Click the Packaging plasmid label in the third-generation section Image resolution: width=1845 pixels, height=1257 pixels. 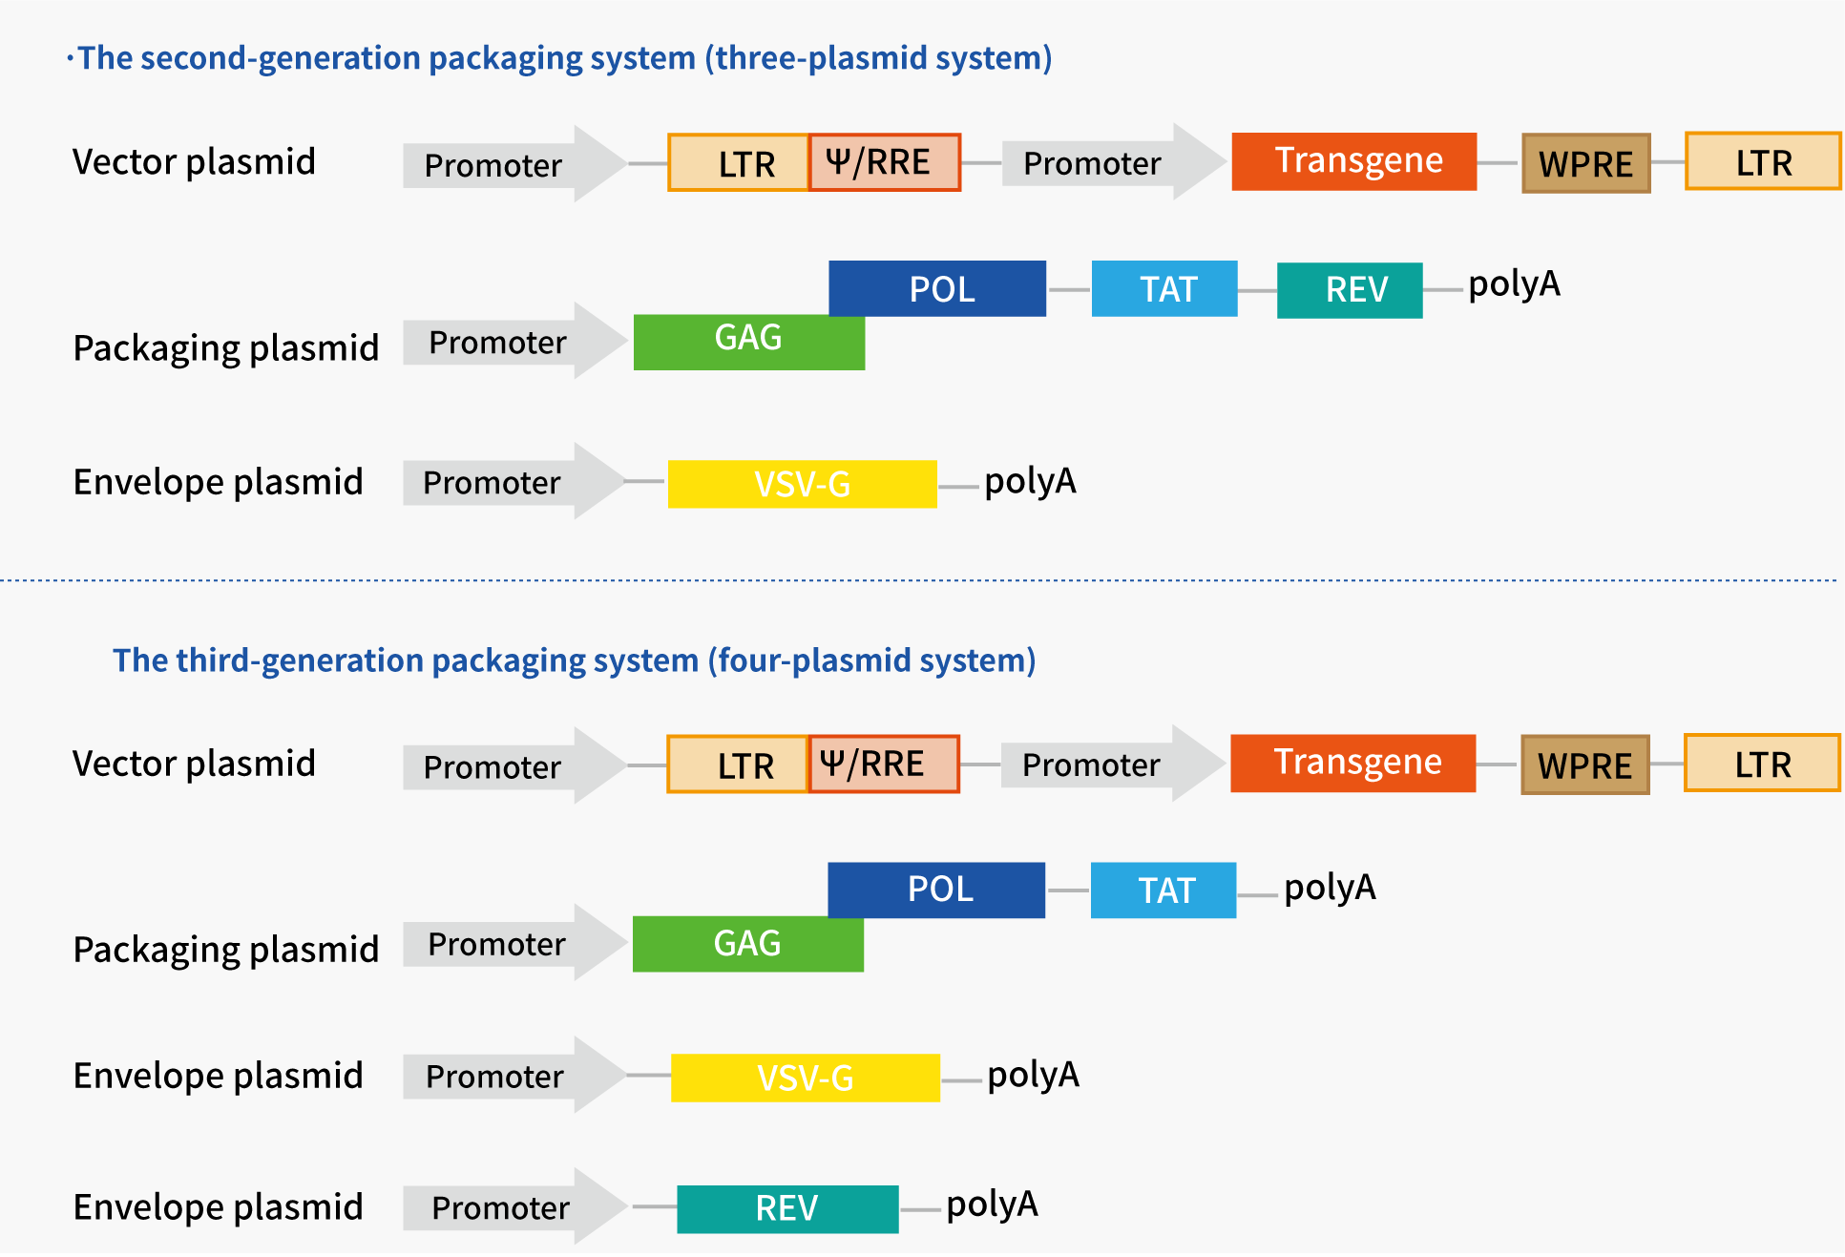(226, 950)
